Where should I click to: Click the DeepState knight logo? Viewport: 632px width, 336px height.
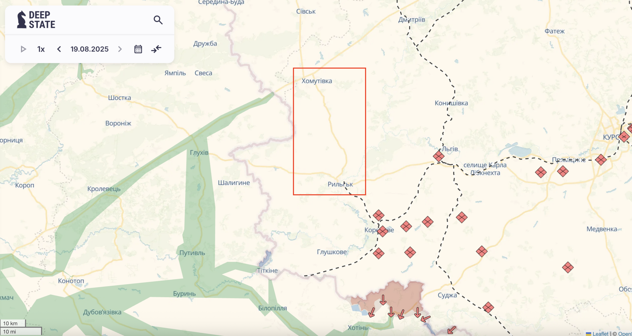coord(21,20)
